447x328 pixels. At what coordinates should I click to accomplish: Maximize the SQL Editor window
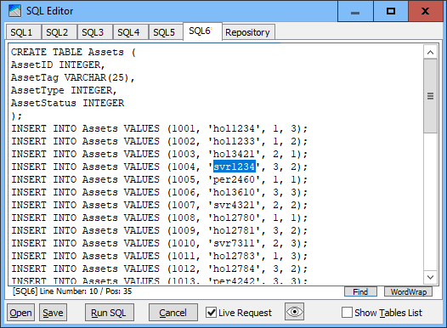pos(391,11)
